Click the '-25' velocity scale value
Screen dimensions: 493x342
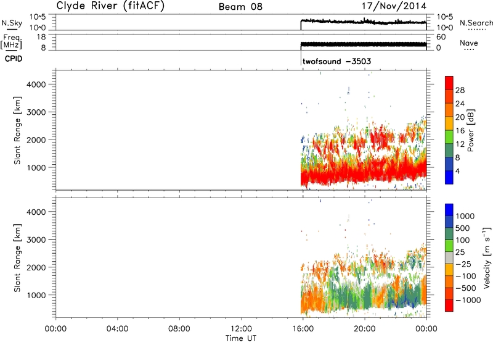tap(463, 264)
